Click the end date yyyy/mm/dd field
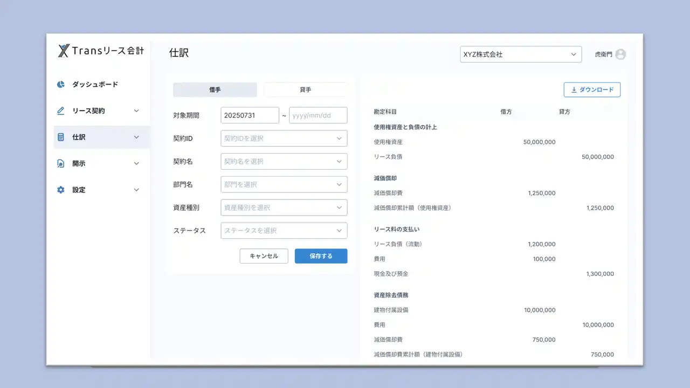Screen dimensions: 690x388 click(x=318, y=115)
